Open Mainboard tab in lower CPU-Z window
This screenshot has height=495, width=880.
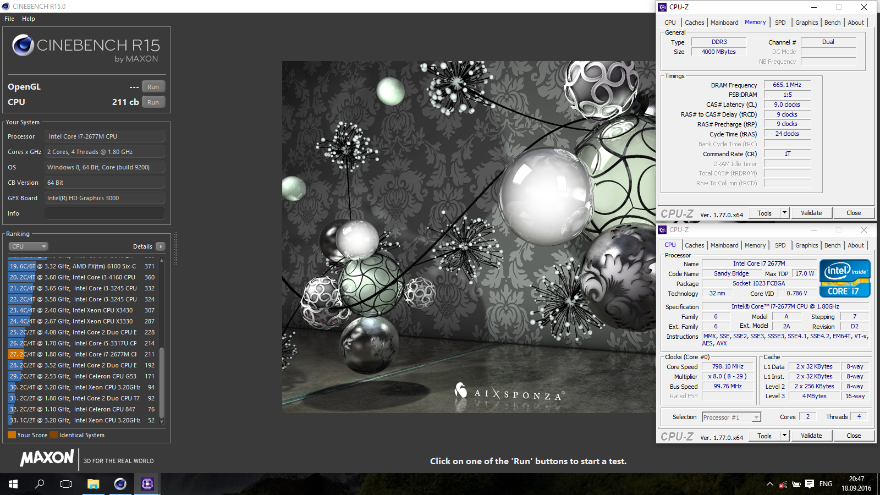click(x=724, y=245)
